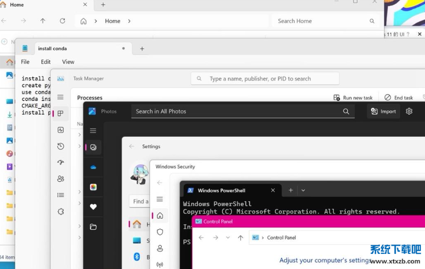Open Folders icon in Photos sidebar
Viewport: 425px width, 269px height.
point(93,227)
